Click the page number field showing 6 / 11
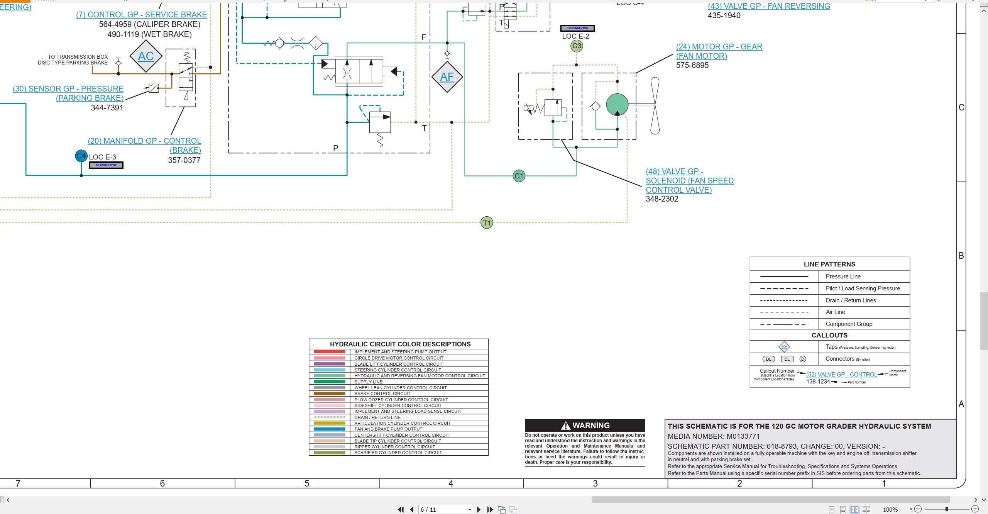The image size is (988, 514). [x=443, y=510]
